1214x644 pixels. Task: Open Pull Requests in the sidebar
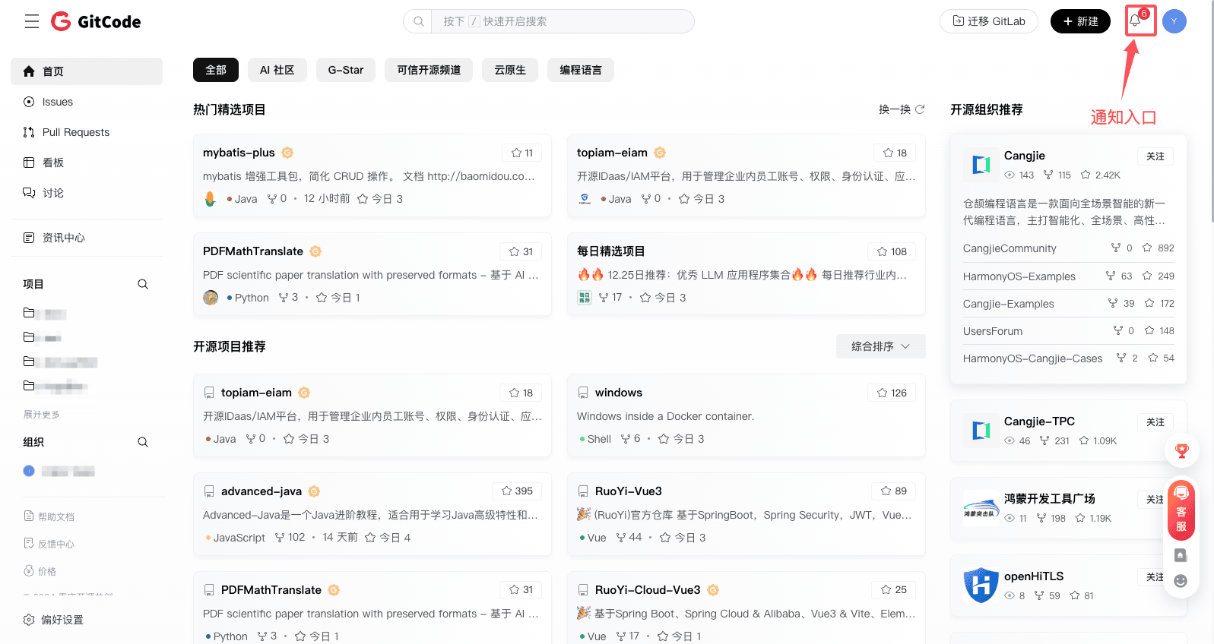pyautogui.click(x=75, y=132)
